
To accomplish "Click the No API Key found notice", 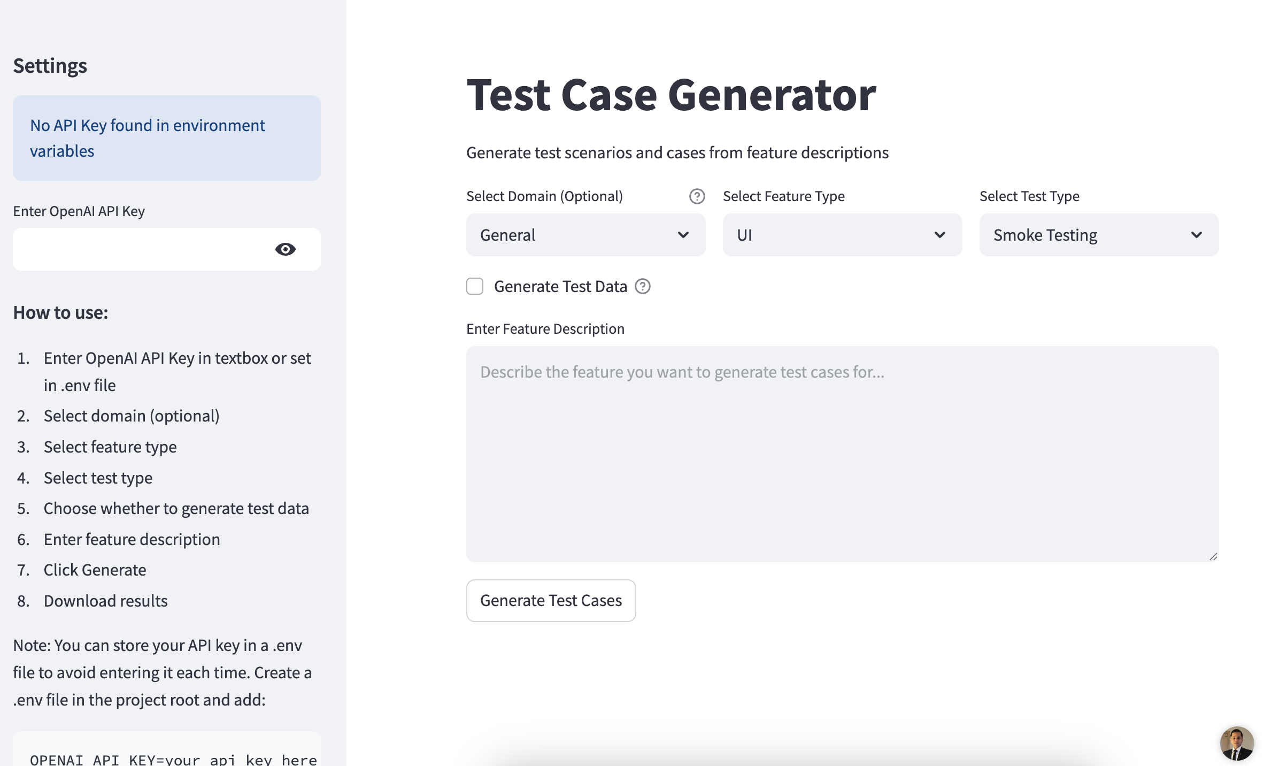I will 166,138.
